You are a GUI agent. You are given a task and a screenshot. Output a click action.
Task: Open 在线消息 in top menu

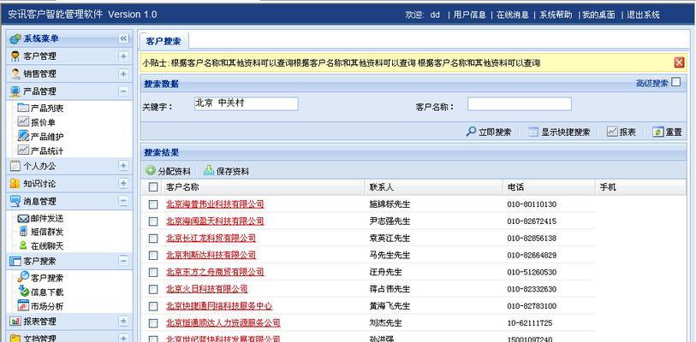[513, 15]
